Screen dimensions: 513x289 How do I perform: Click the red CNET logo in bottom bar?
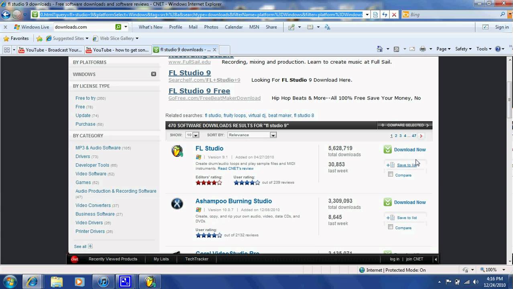[x=74, y=259]
